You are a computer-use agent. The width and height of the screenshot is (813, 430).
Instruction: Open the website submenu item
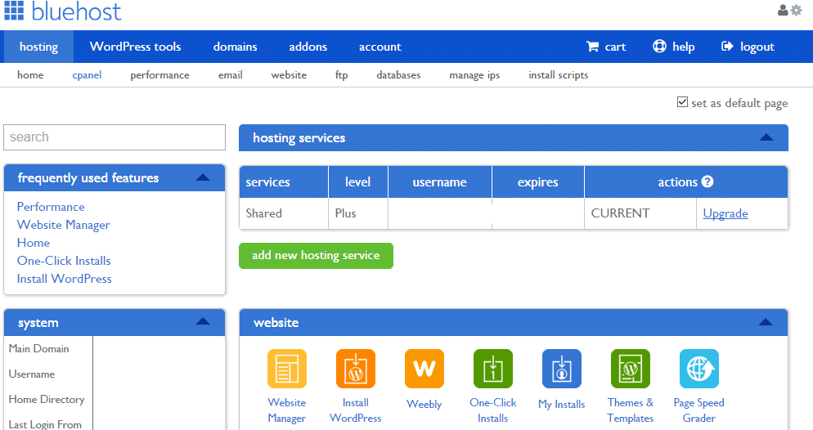[289, 75]
